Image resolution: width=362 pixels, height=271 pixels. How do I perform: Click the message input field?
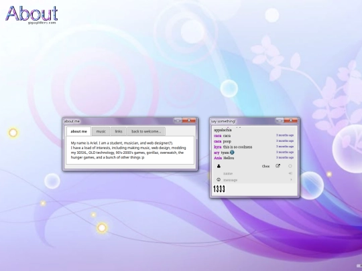pyautogui.click(x=254, y=180)
